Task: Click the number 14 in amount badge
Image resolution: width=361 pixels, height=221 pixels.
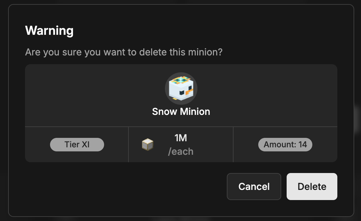Action: 303,145
